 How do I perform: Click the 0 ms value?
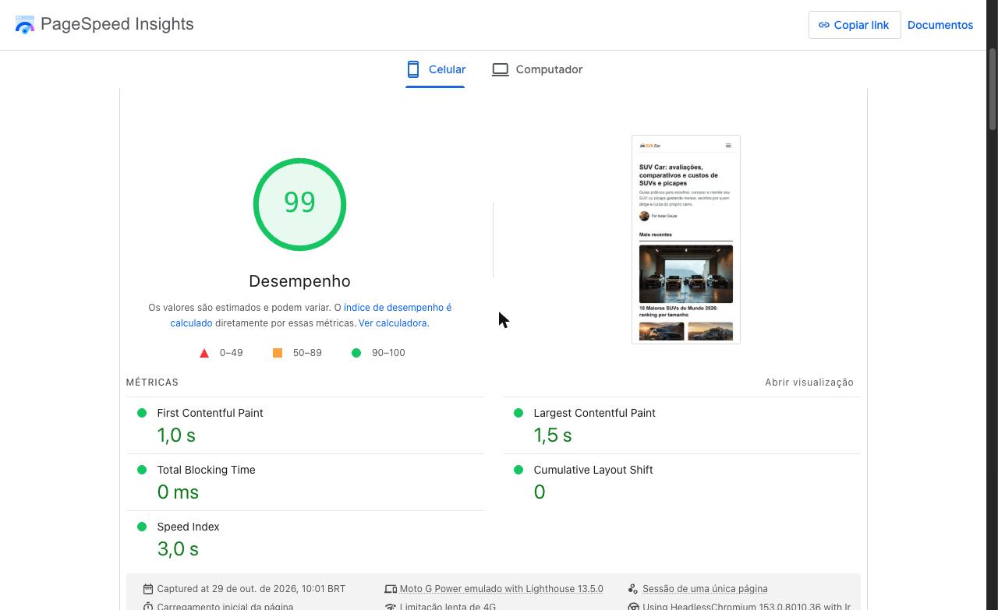(x=178, y=492)
